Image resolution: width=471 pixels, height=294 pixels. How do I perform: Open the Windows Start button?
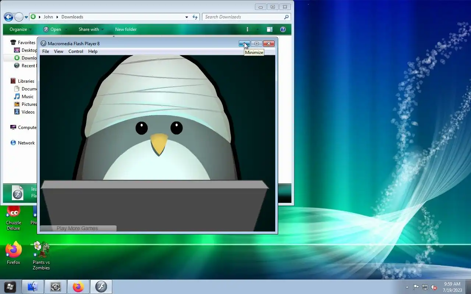(10, 287)
